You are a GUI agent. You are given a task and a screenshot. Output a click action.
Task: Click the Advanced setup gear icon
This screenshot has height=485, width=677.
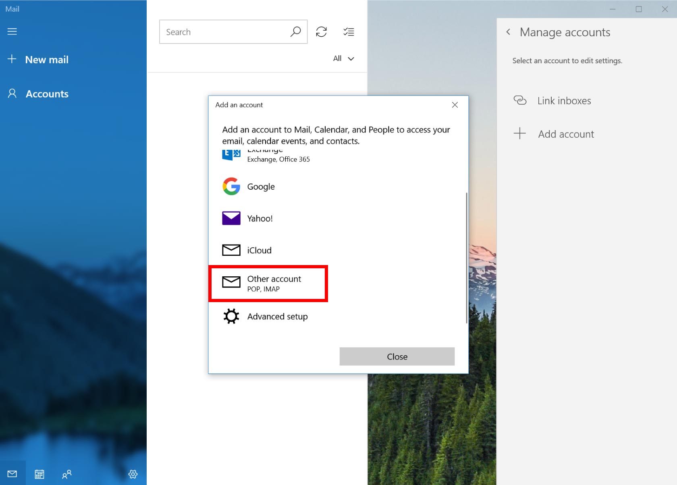(x=231, y=316)
